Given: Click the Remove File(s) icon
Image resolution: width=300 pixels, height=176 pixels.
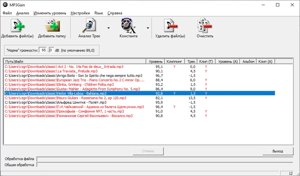Looking at the screenshot, I should tap(170, 26).
